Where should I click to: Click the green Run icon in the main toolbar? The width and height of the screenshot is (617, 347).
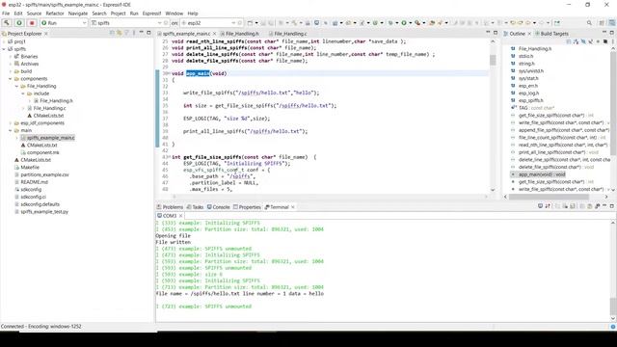coord(403,23)
